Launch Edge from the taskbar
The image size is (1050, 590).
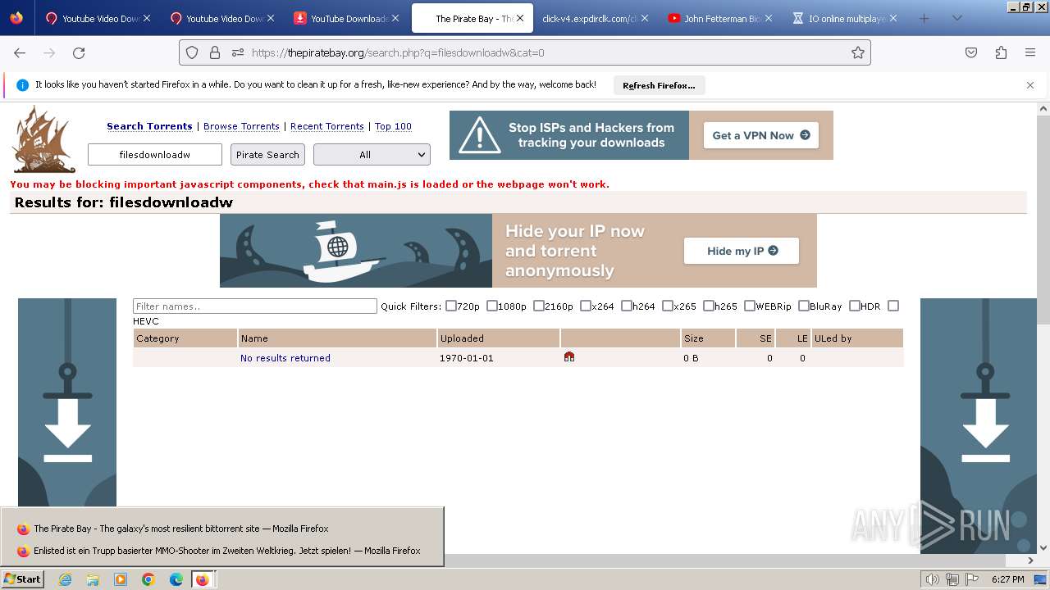tap(176, 579)
